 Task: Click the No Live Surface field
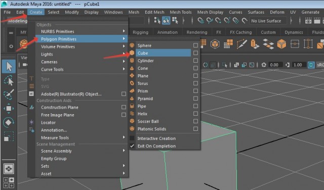pyautogui.click(x=268, y=21)
